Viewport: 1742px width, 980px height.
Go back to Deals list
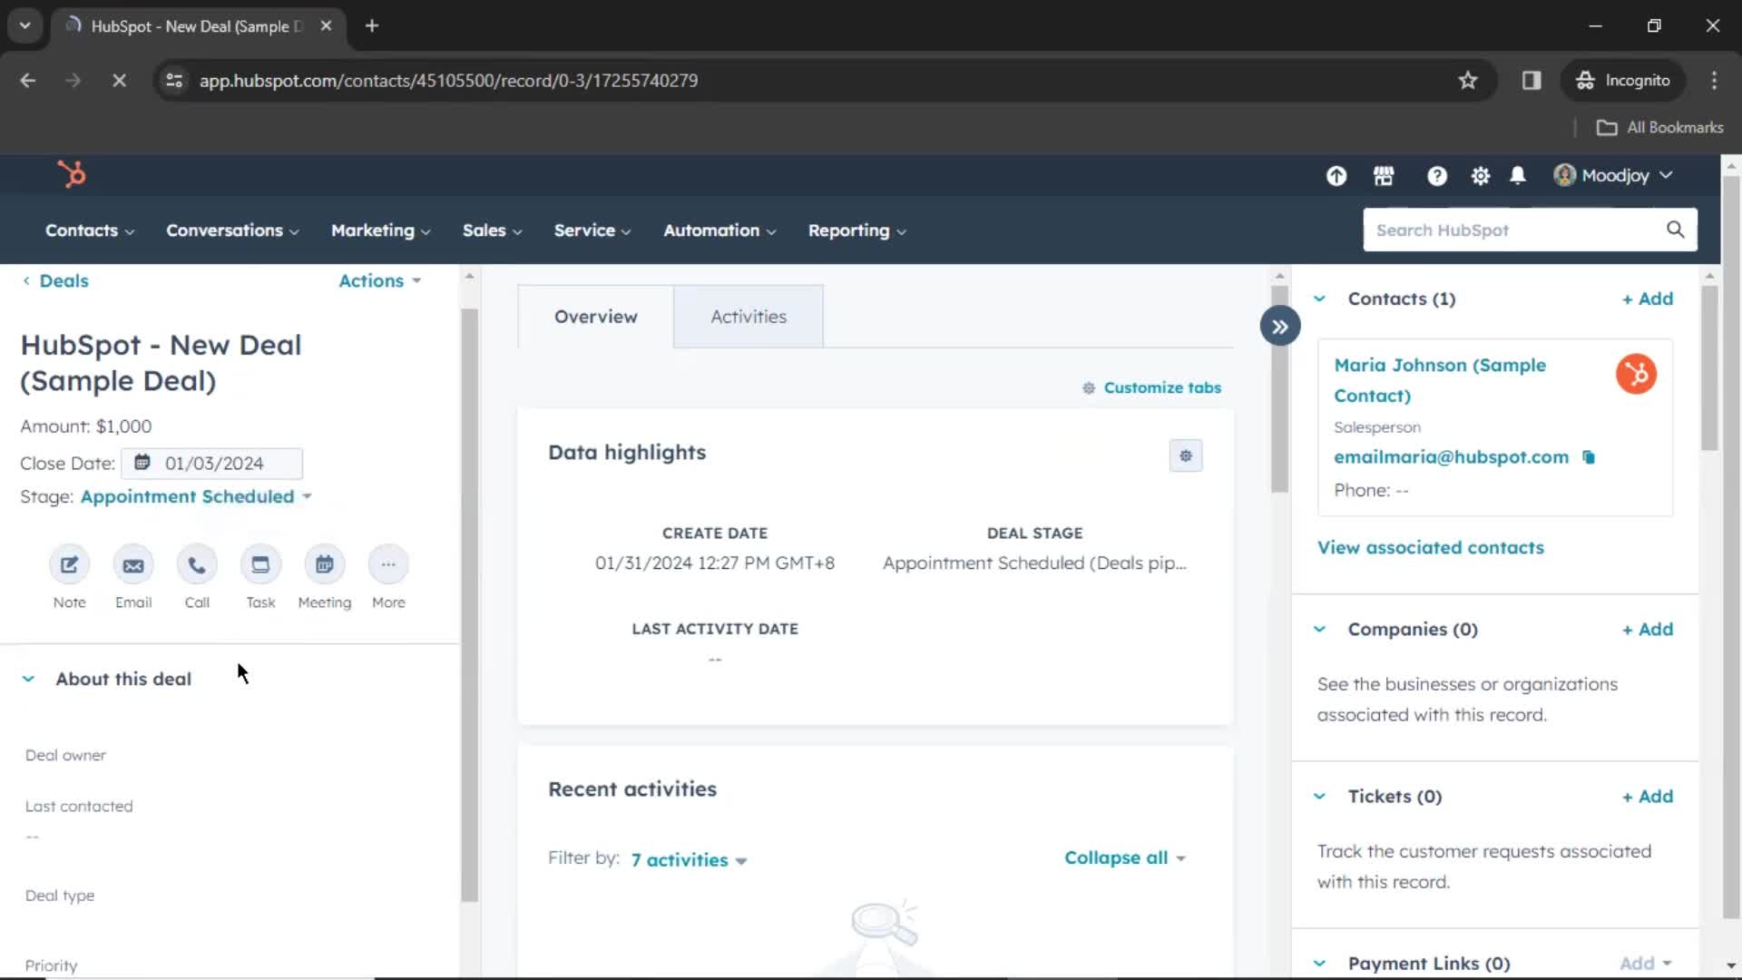click(56, 280)
